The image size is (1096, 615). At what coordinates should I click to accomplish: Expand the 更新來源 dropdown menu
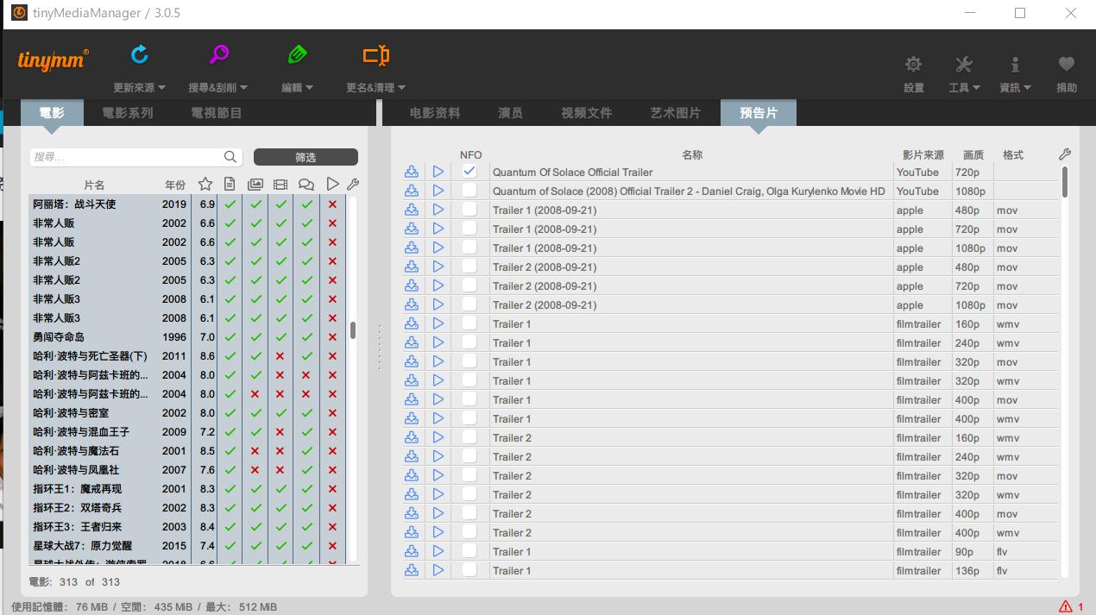138,87
